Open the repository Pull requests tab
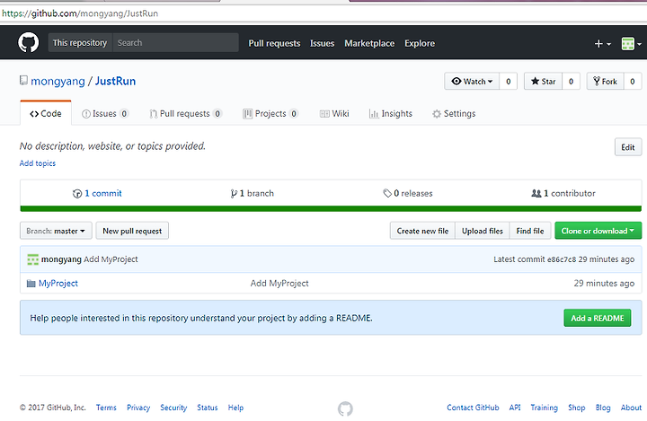Image resolution: width=647 pixels, height=421 pixels. 186,113
